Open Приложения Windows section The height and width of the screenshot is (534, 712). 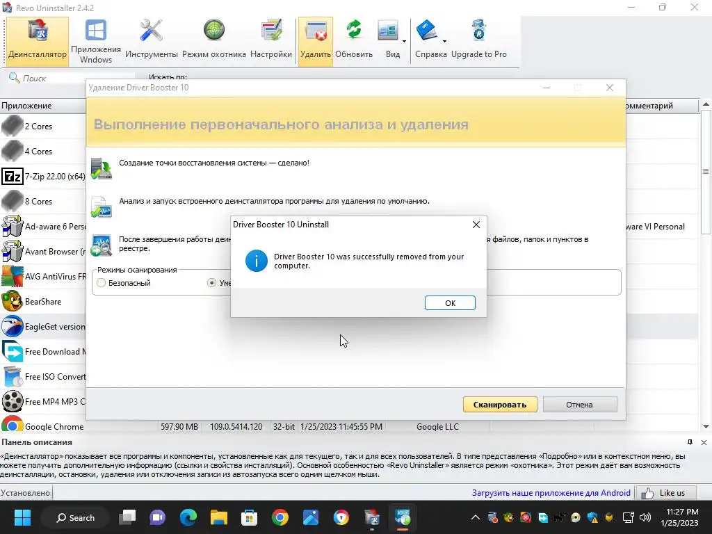point(96,41)
